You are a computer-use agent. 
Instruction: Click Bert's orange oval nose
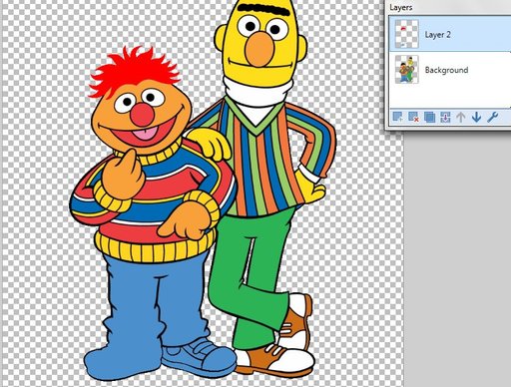pos(260,49)
